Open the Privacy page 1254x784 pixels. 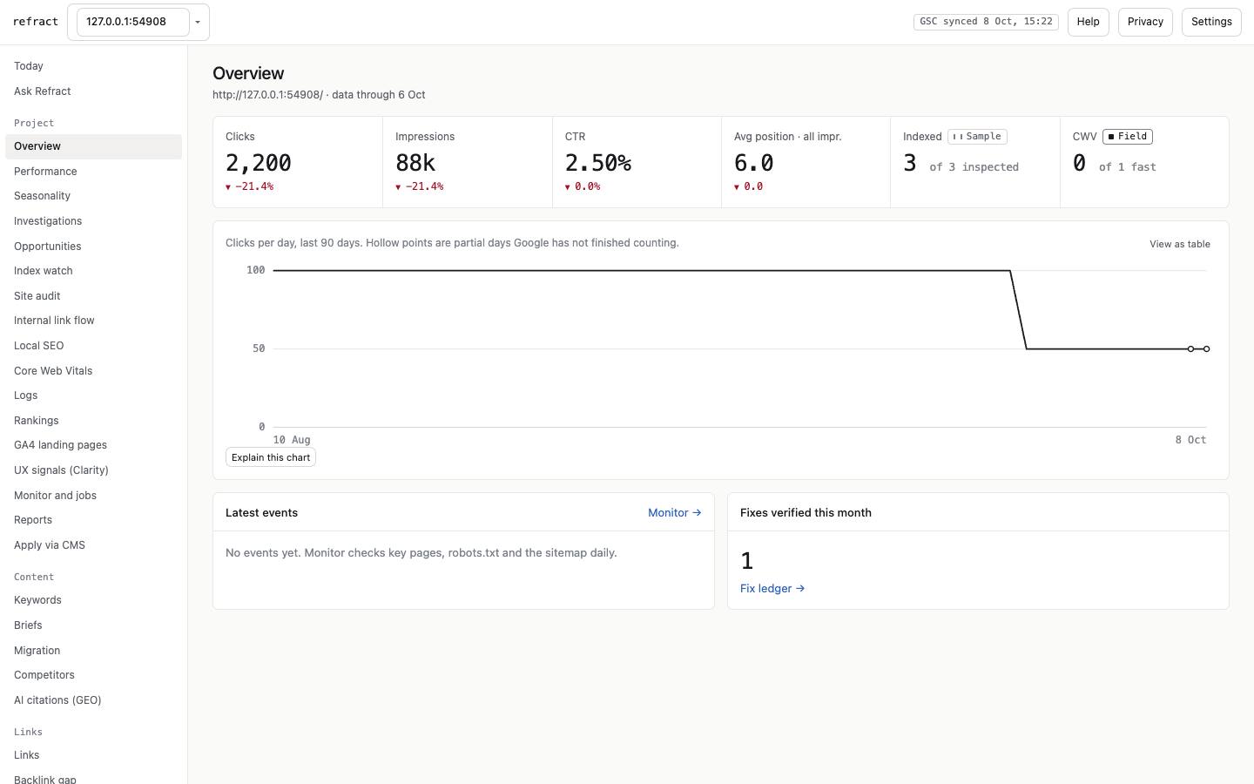pyautogui.click(x=1145, y=22)
